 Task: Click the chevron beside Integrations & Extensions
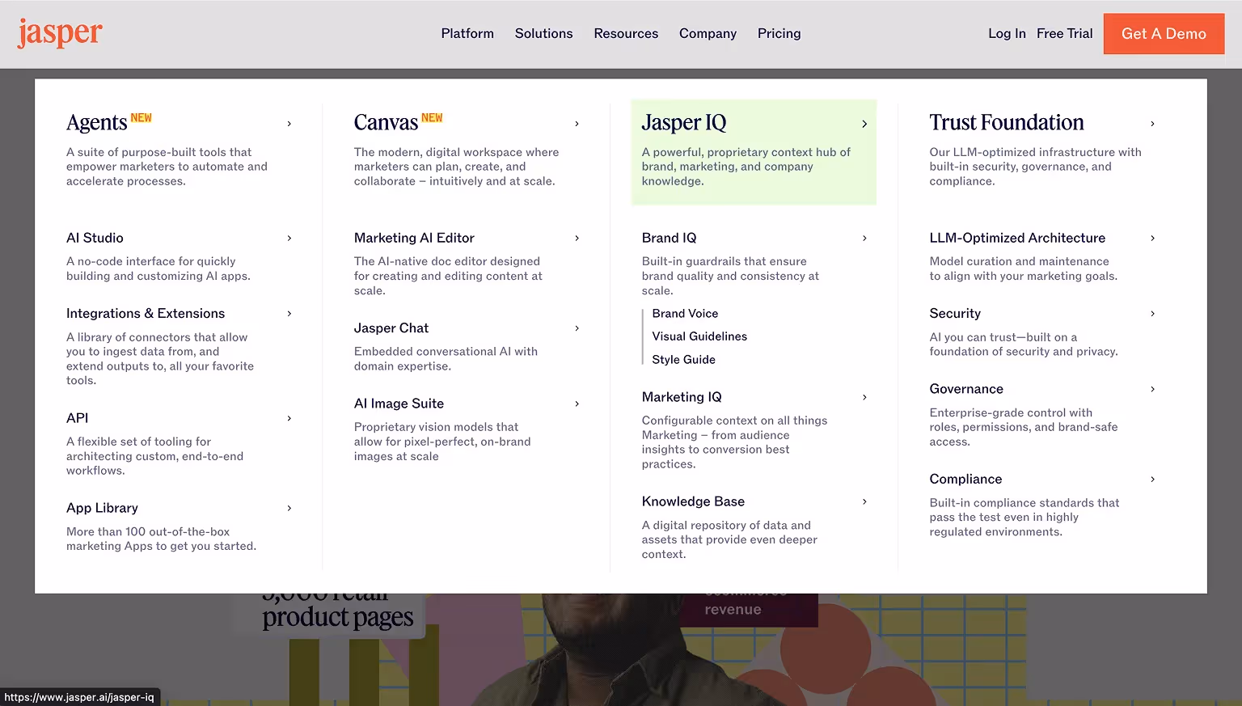pos(289,314)
